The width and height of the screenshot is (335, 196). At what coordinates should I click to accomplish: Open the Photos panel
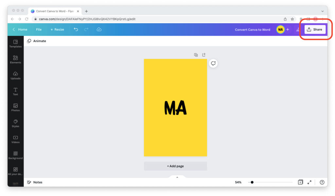(x=15, y=108)
